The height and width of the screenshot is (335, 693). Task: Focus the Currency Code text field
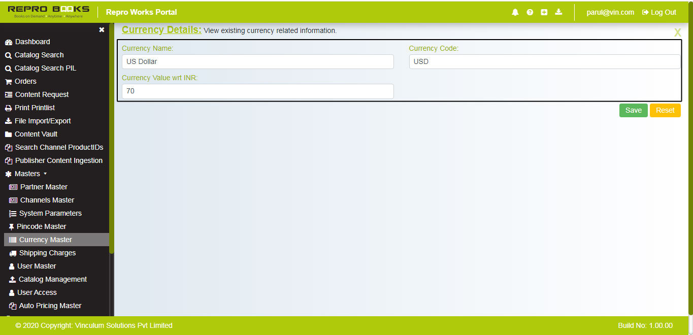click(x=544, y=62)
